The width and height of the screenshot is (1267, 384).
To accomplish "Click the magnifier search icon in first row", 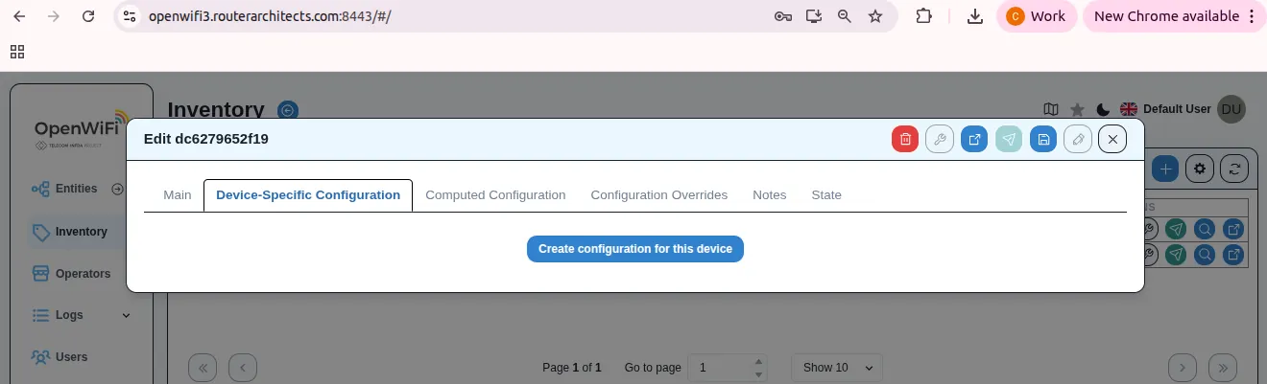I will tap(1205, 229).
